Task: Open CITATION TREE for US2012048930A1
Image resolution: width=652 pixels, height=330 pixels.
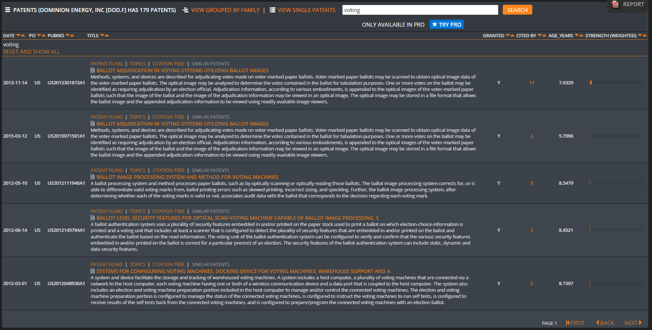Action: pyautogui.click(x=169, y=264)
